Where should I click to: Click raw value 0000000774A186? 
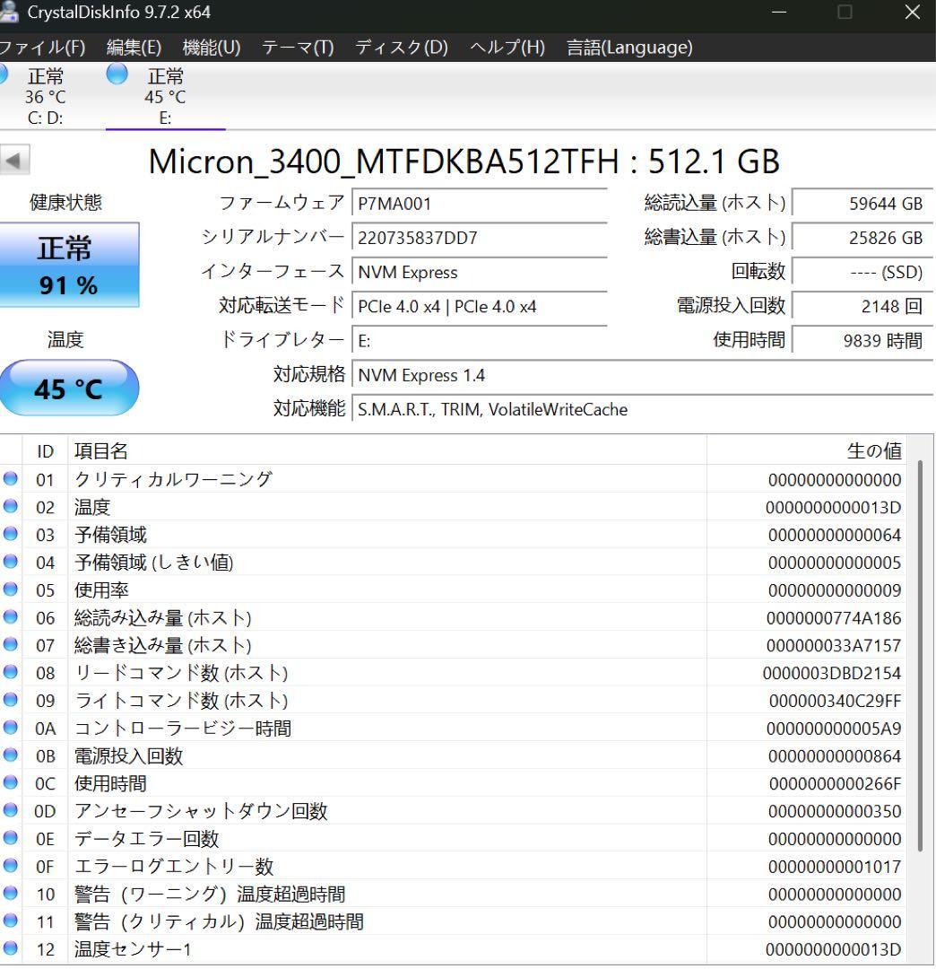tap(834, 618)
